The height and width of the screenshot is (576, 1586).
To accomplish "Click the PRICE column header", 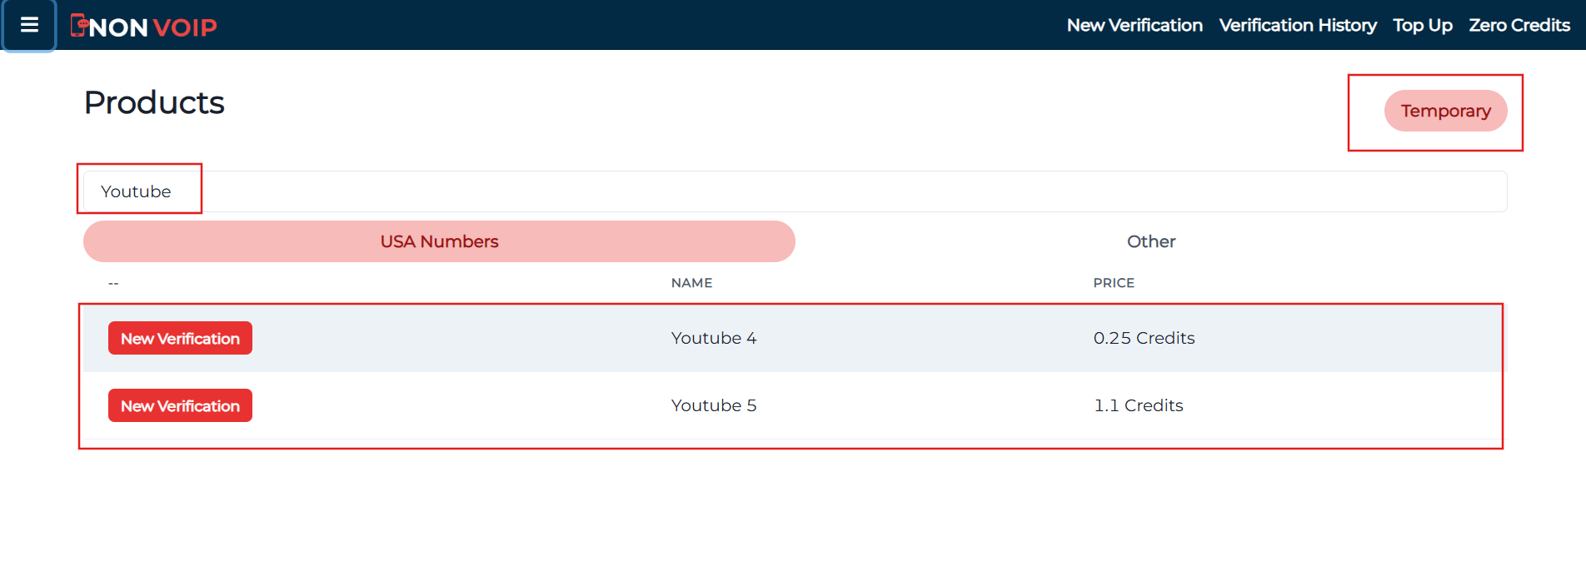I will point(1114,283).
